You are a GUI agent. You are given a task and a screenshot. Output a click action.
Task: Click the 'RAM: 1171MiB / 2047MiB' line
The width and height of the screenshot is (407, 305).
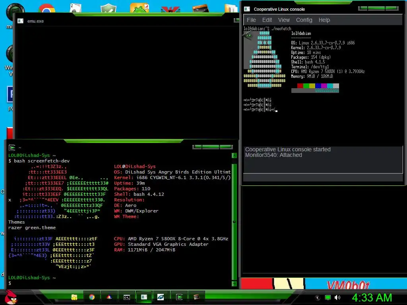click(144, 250)
